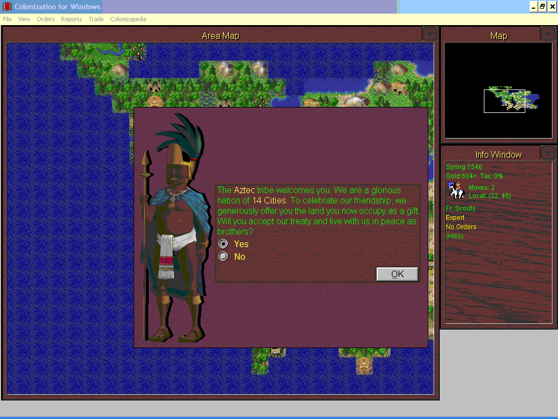Click the word 'Aztec' in dialog message
The height and width of the screenshot is (419, 558).
point(244,190)
